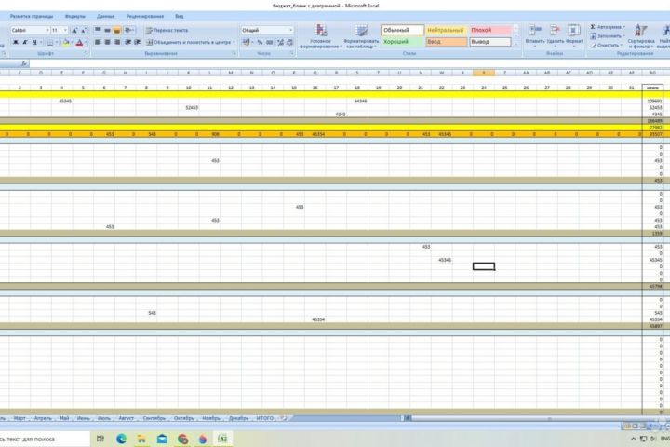This screenshot has width=670, height=447.
Task: Apply the 'Плохой' cell style
Action: 490,31
